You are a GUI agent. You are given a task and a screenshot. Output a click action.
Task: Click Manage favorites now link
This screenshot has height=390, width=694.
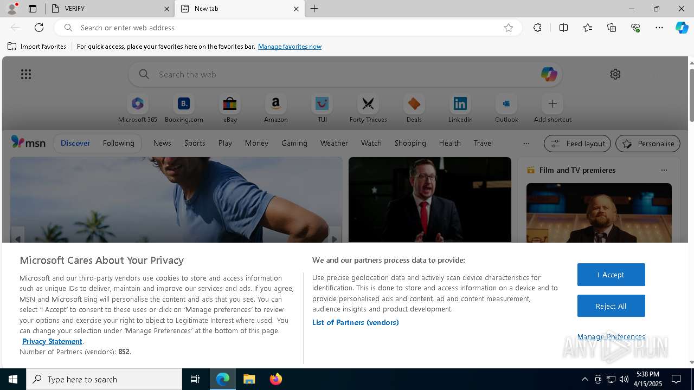point(290,47)
